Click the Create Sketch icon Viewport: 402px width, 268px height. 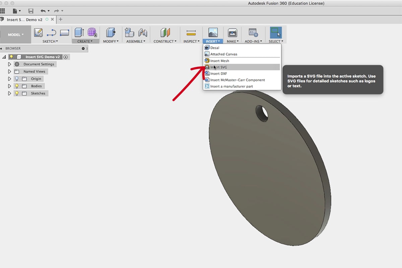coord(39,32)
